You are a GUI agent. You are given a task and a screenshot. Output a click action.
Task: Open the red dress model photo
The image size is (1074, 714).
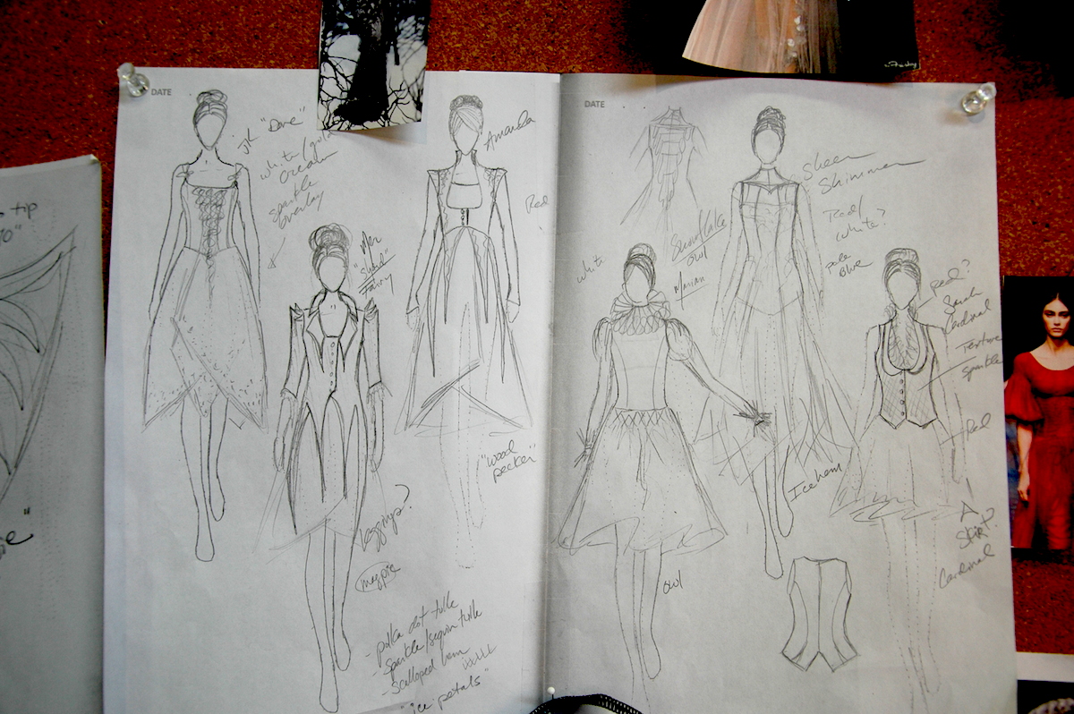click(1038, 412)
